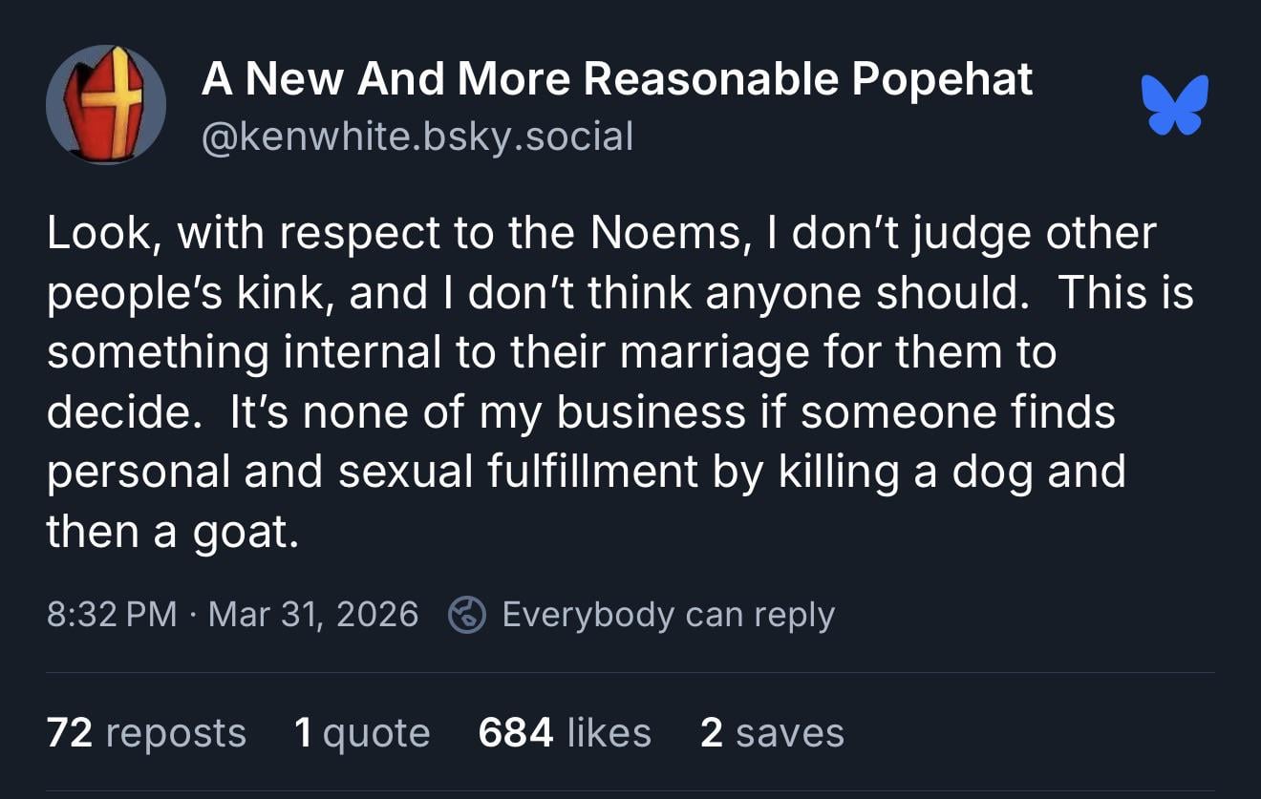Image resolution: width=1261 pixels, height=799 pixels.
Task: Open the "A New And More Reasonable Popehat" profile name
Action: [x=616, y=79]
